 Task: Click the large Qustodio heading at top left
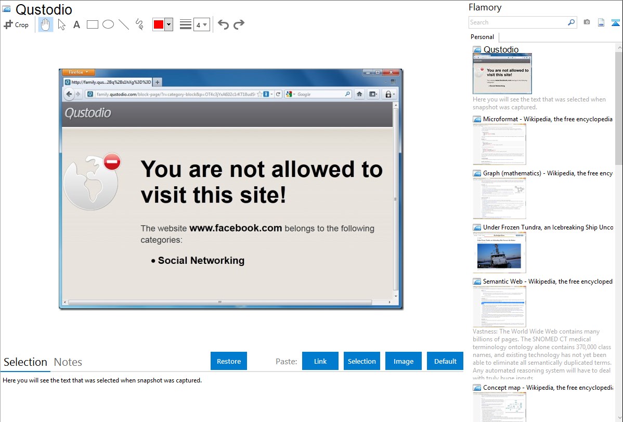(x=44, y=9)
